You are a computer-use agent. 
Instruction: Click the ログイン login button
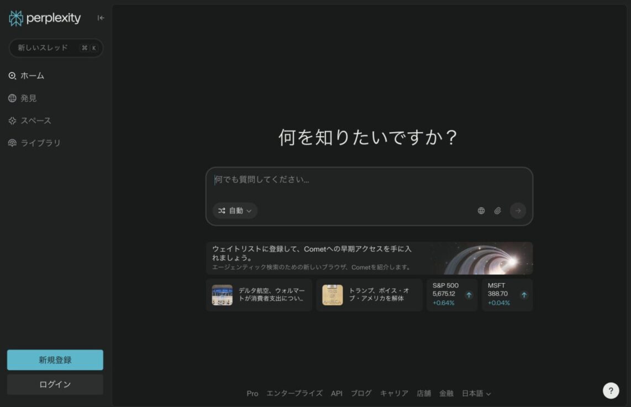tap(55, 384)
